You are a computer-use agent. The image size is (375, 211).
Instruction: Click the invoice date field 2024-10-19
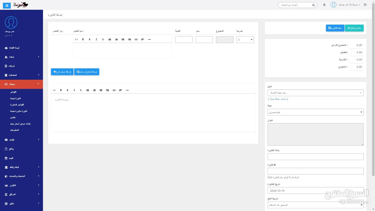point(316,190)
